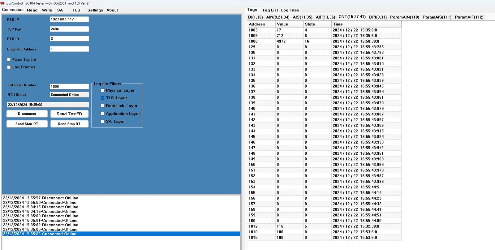Open the TLS menu

coord(76,10)
